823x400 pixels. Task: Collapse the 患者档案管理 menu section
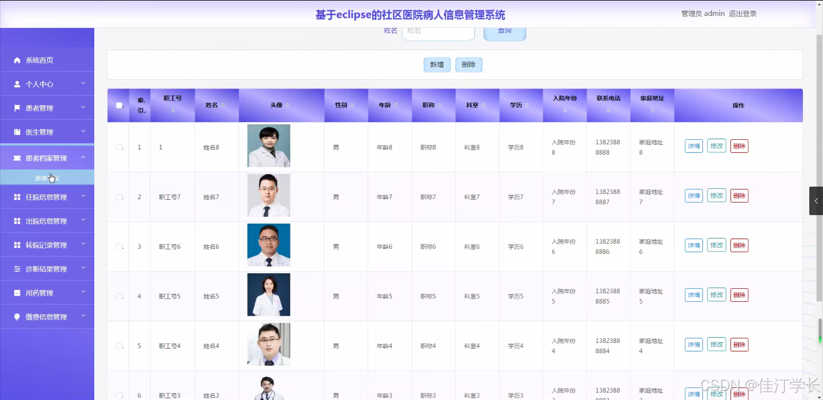pyautogui.click(x=47, y=157)
